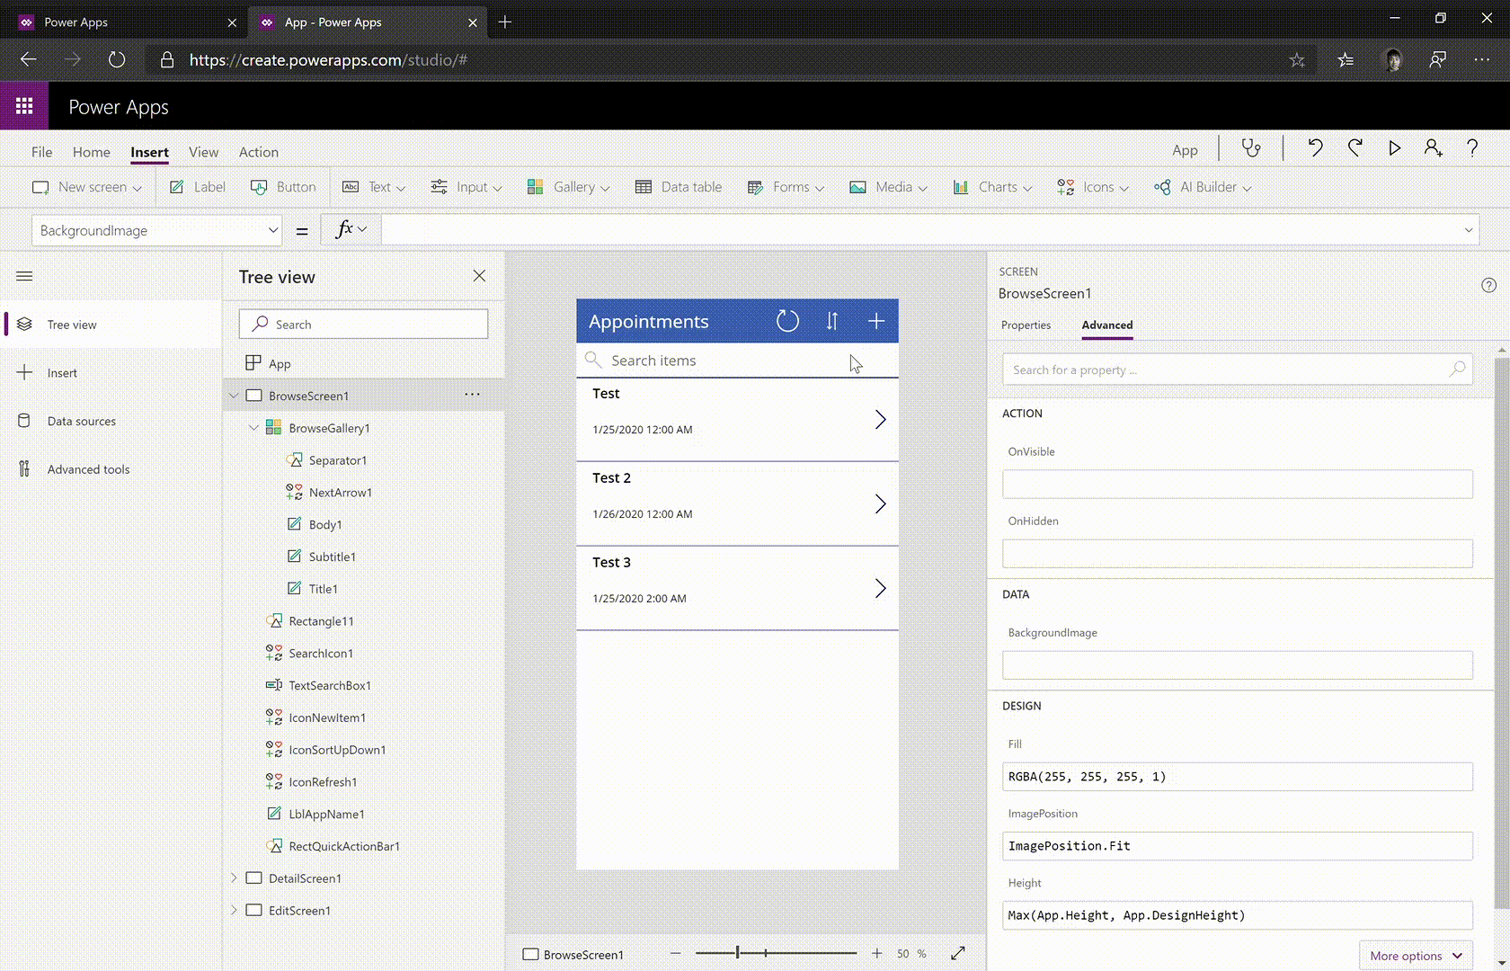Select the Advanced tab in the properties panel
1510x971 pixels.
click(x=1107, y=325)
